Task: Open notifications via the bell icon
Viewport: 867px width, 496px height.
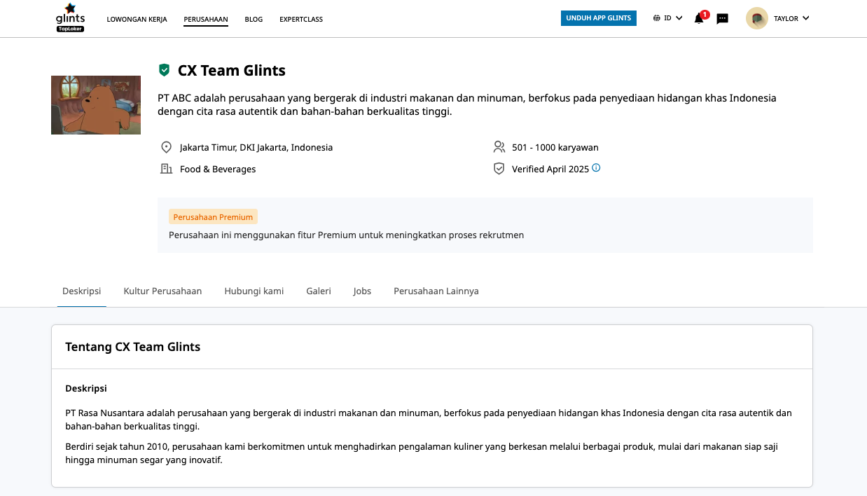Action: [698, 19]
